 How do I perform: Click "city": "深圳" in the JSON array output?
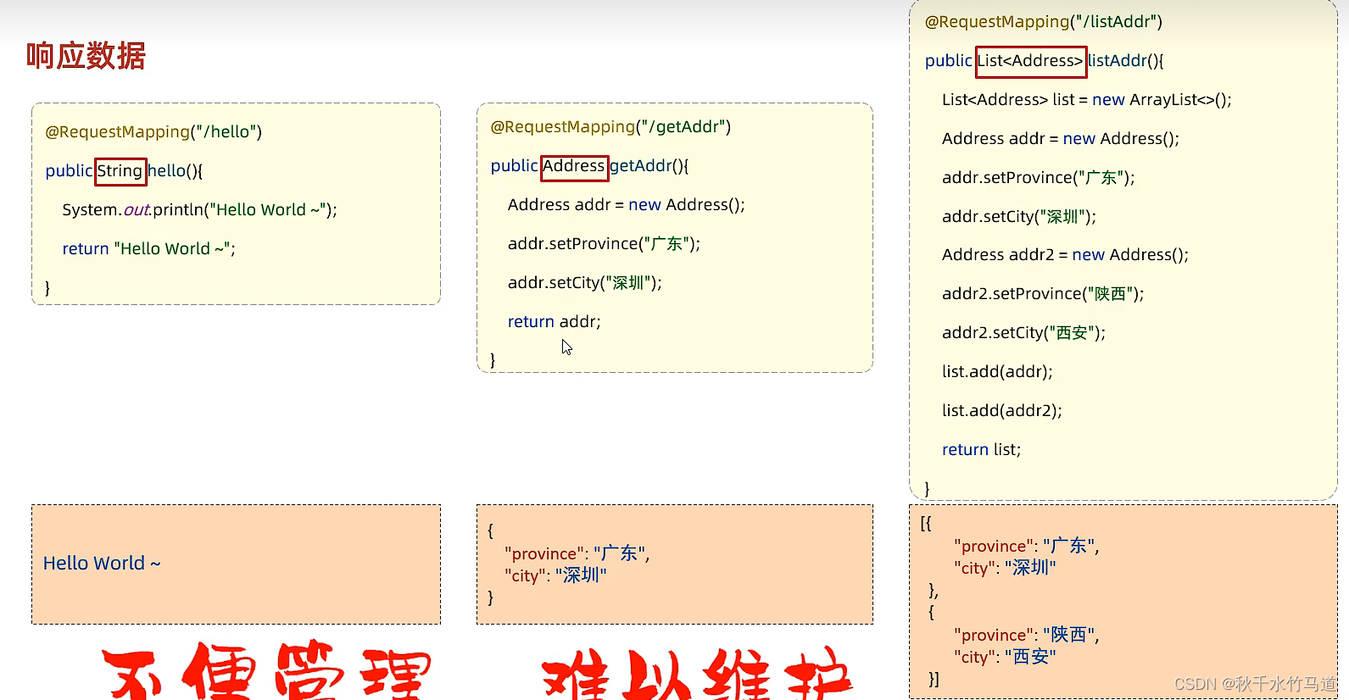click(x=1005, y=568)
